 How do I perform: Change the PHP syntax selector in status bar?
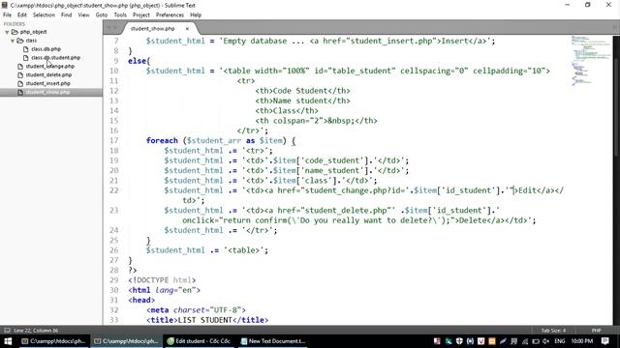(597, 331)
